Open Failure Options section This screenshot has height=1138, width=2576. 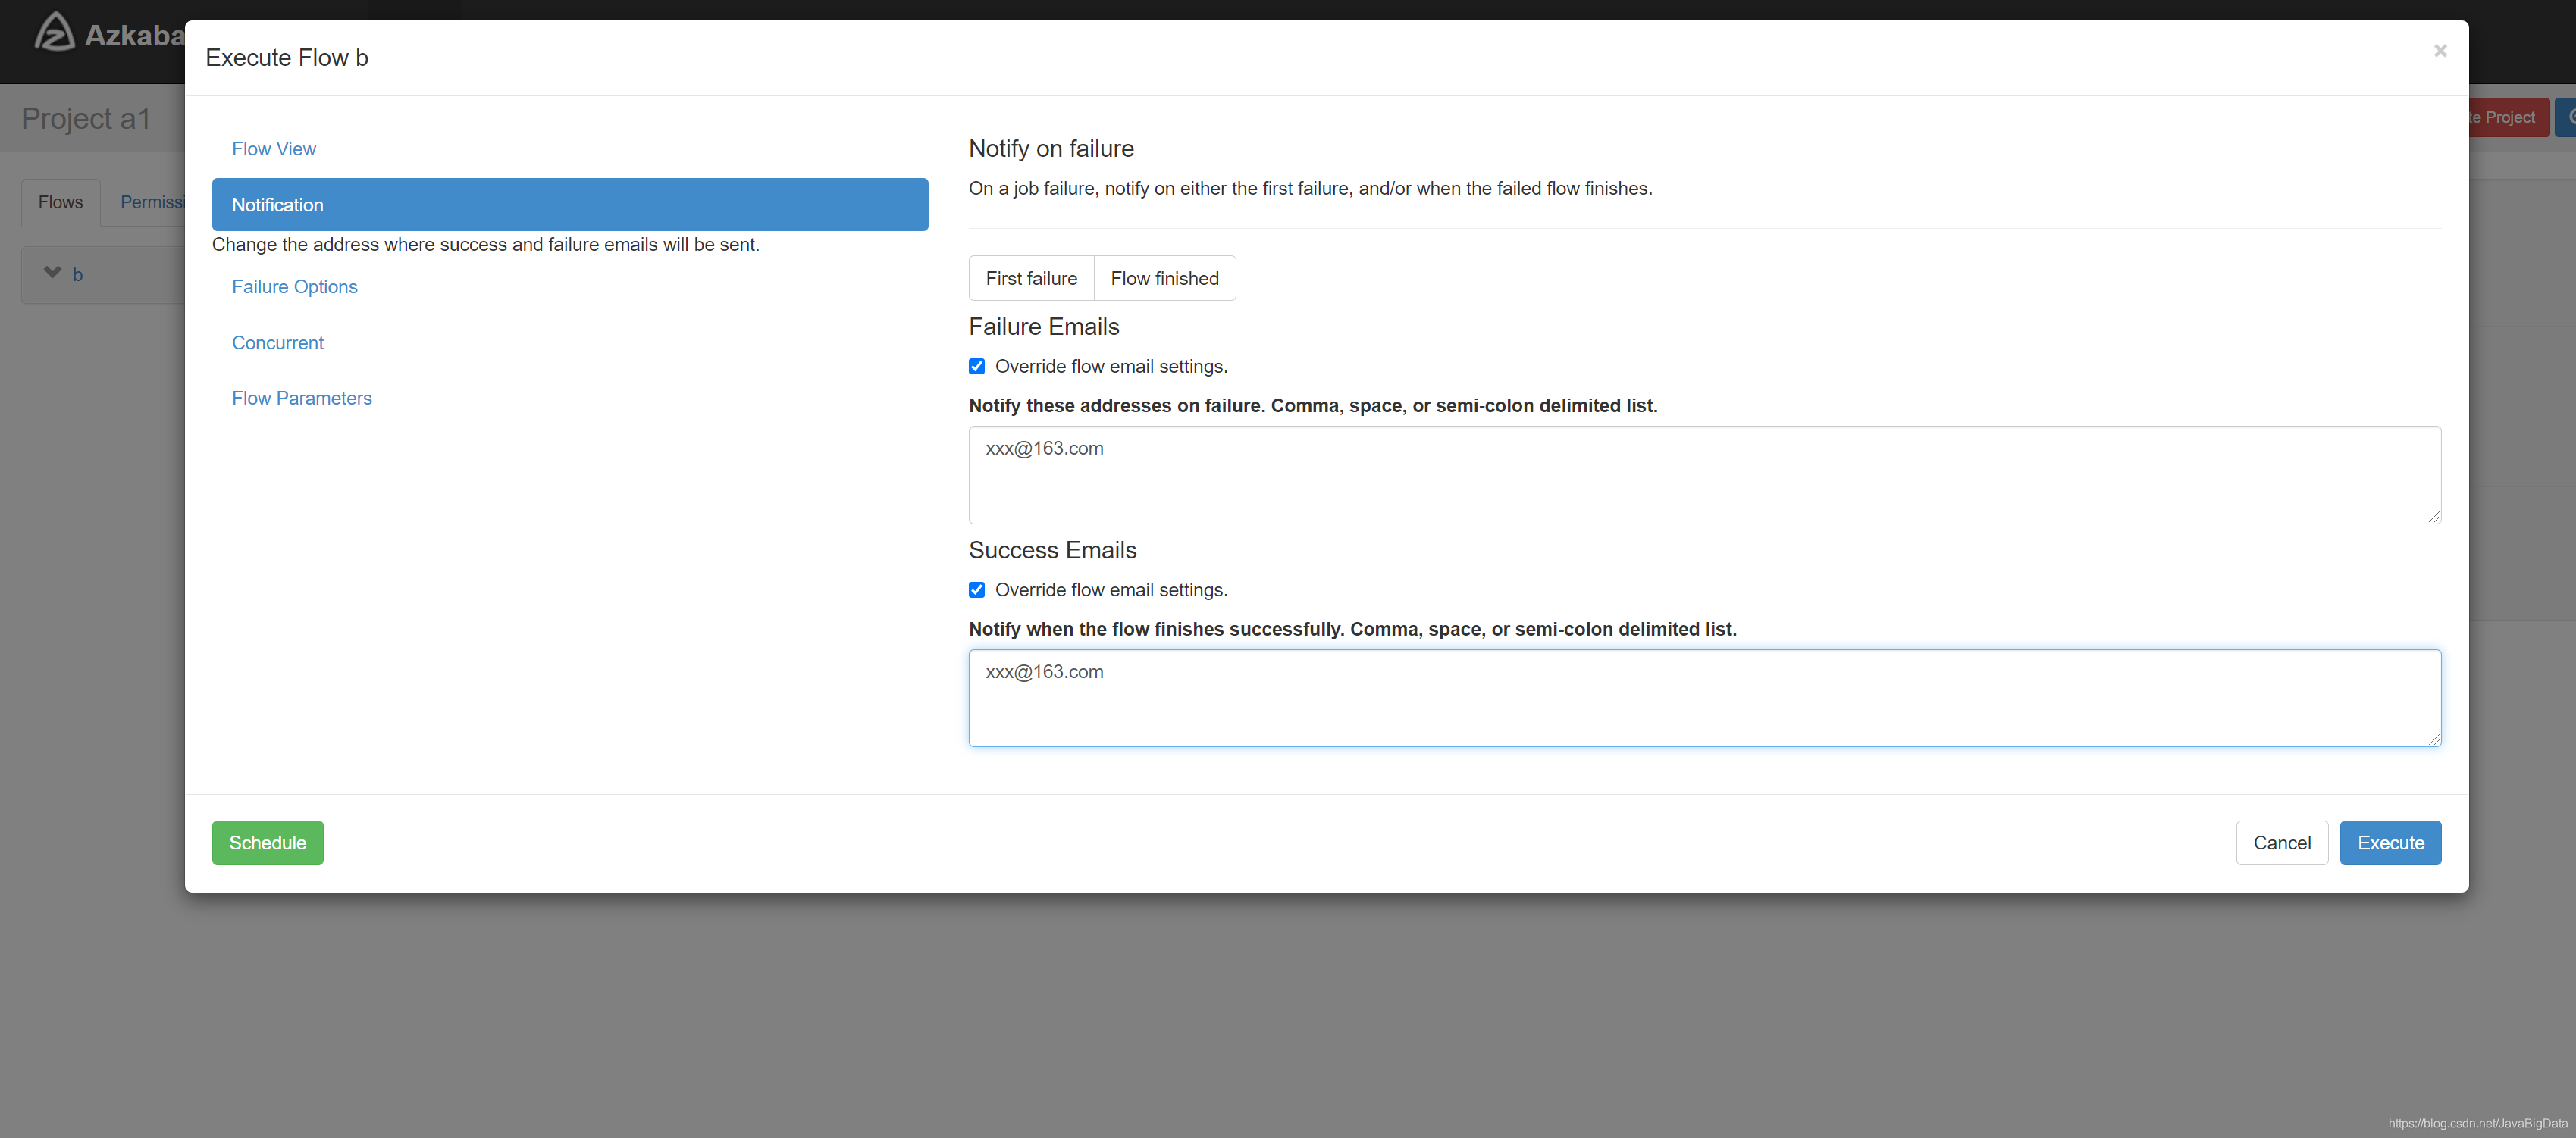[294, 286]
